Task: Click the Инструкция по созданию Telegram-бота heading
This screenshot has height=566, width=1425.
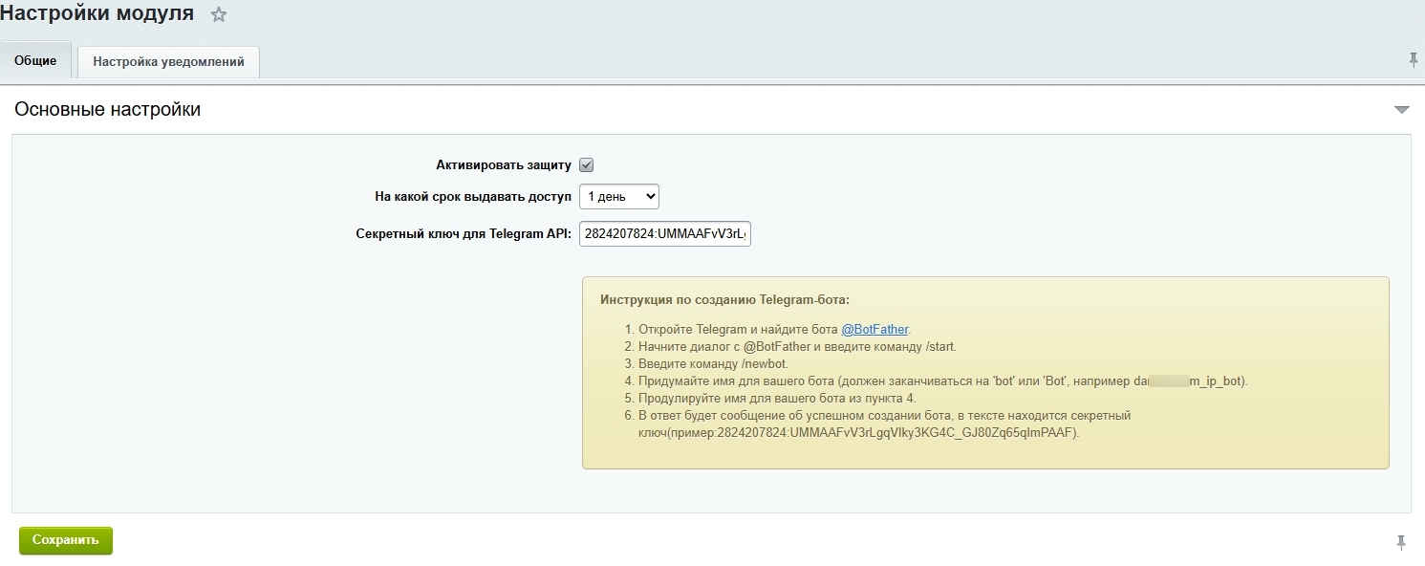Action: click(724, 299)
